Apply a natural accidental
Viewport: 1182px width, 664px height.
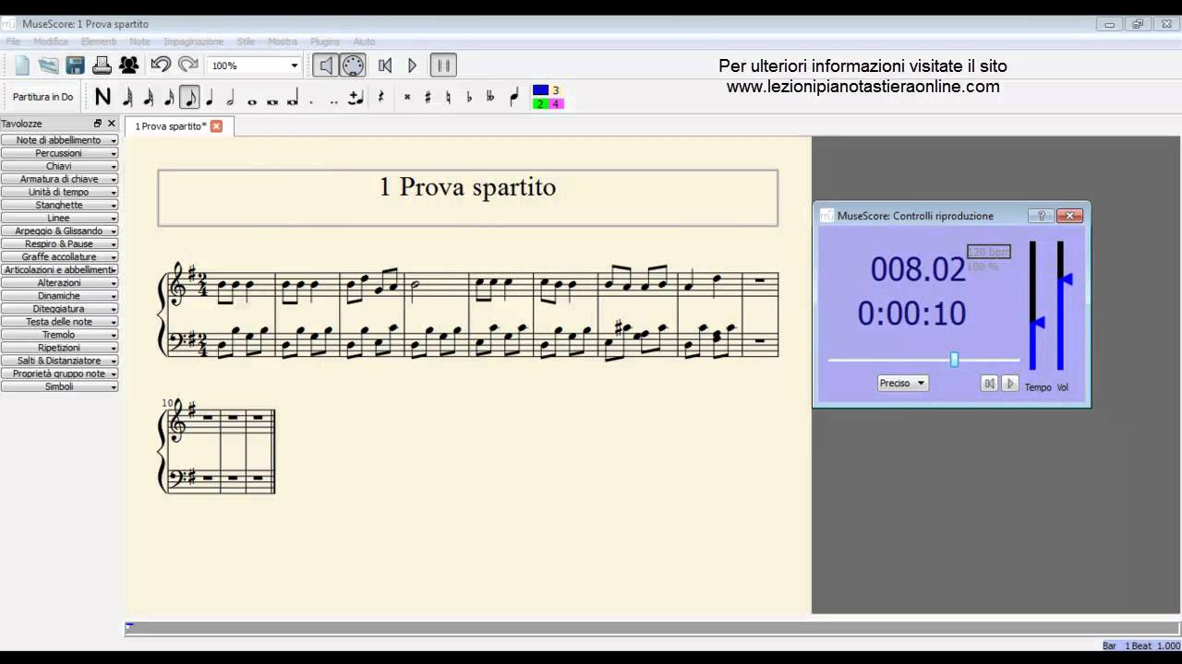(448, 97)
